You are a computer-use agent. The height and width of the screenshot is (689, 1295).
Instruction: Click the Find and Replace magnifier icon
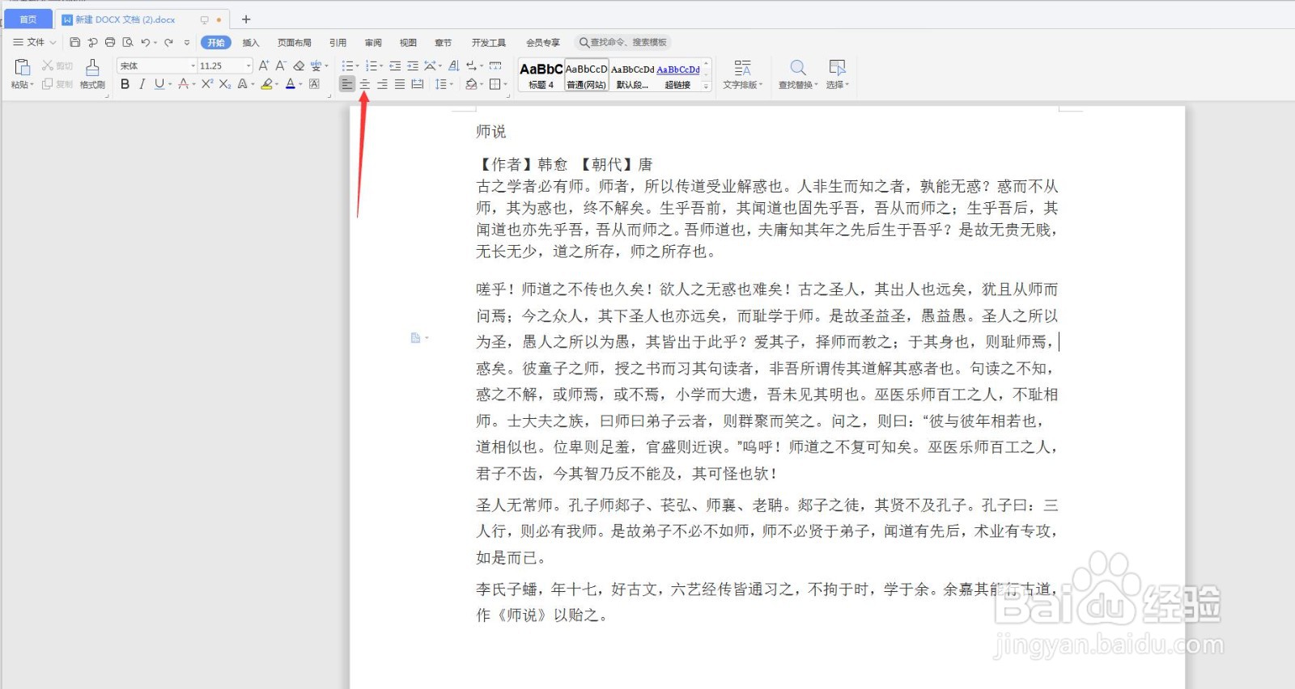coord(798,67)
